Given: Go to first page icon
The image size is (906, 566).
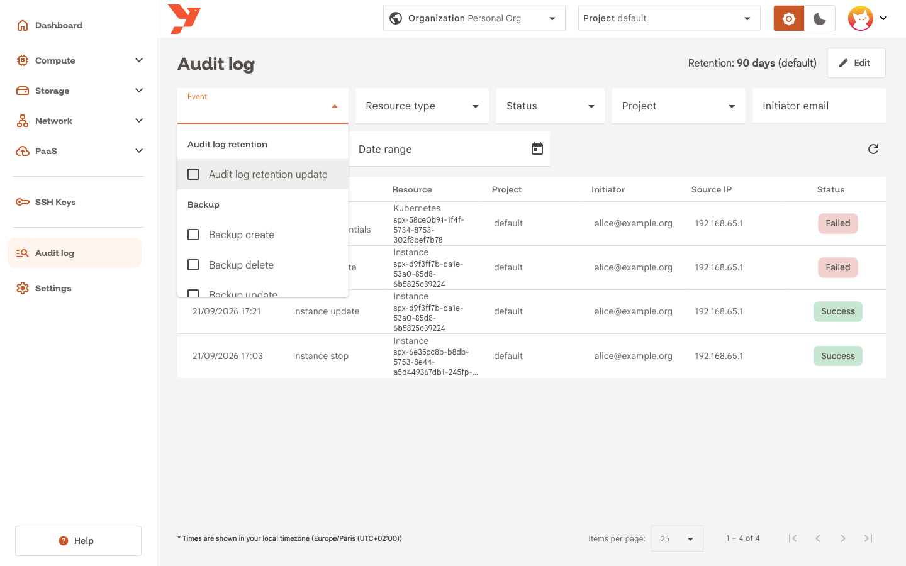Looking at the screenshot, I should click(x=793, y=538).
